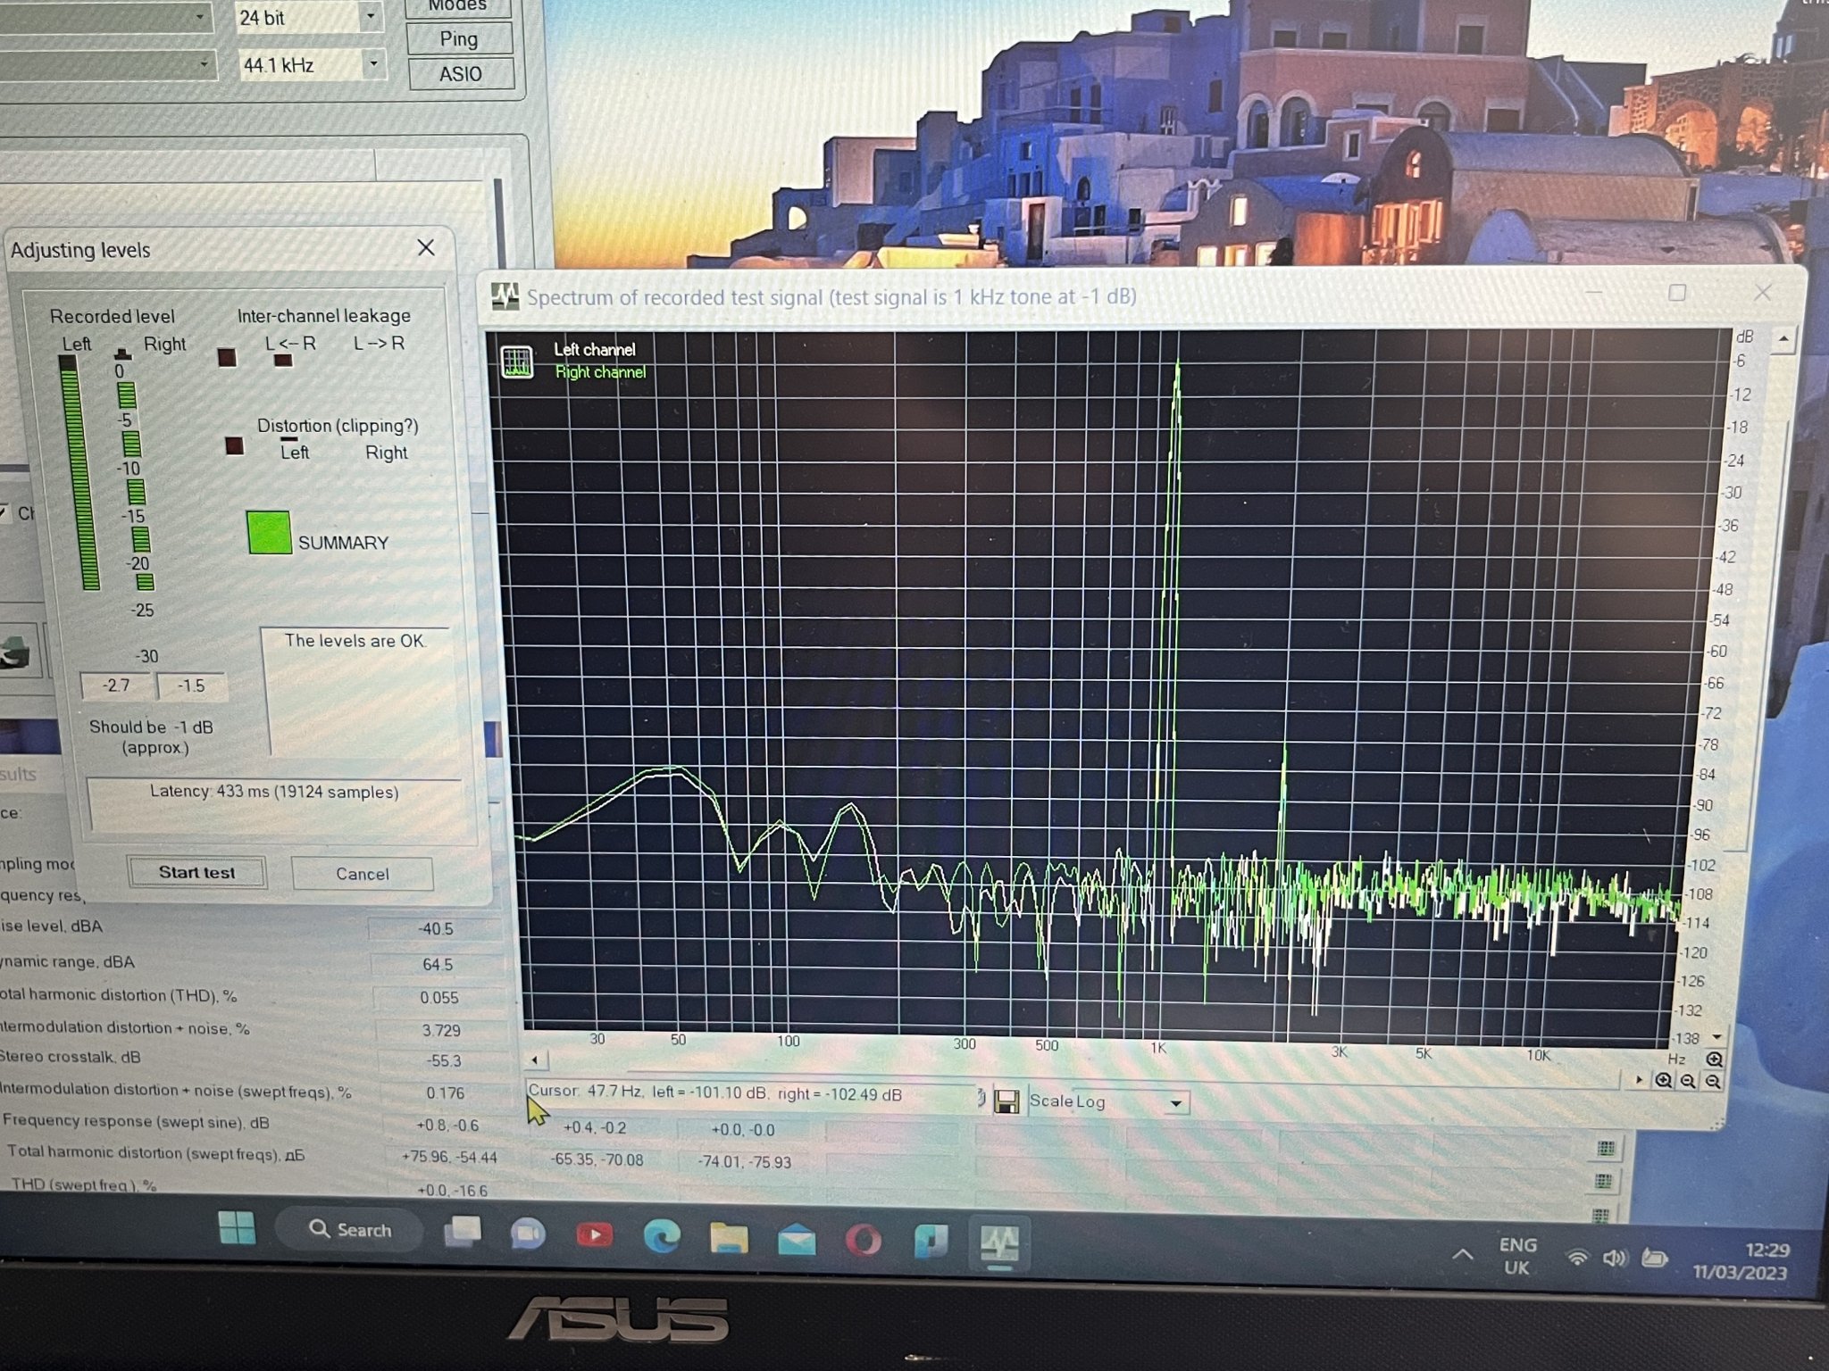Click the intermodulation distortion value 3.729
The image size is (1829, 1371).
click(x=441, y=1030)
